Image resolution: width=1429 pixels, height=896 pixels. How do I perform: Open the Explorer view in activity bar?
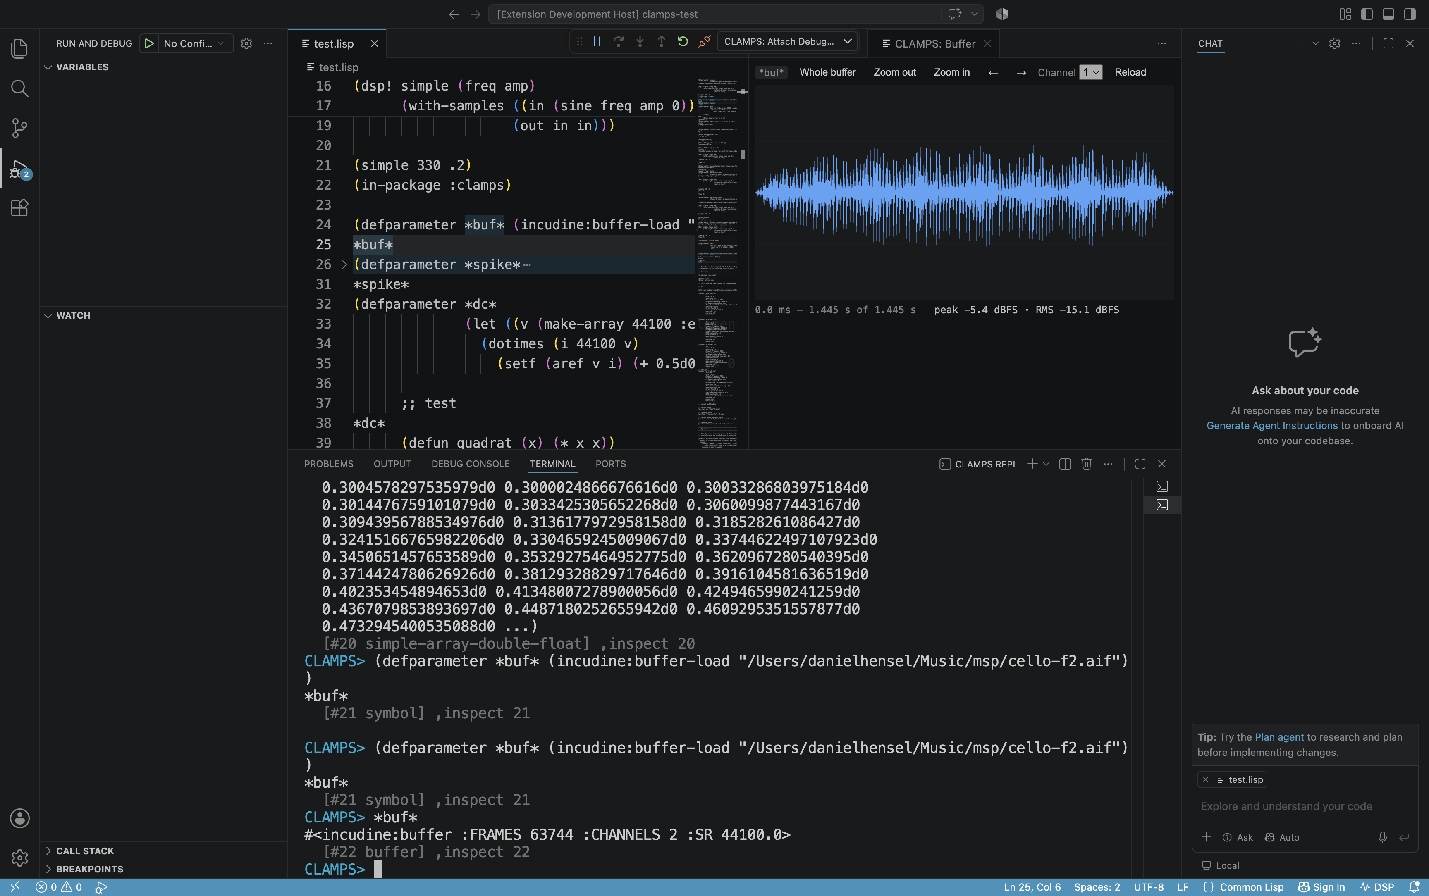point(19,48)
